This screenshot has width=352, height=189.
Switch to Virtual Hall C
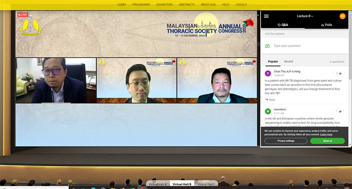[206, 184]
